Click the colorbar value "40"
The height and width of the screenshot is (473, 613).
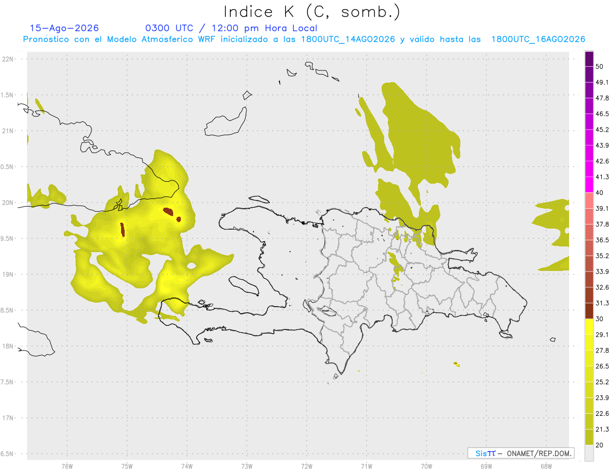(600, 192)
